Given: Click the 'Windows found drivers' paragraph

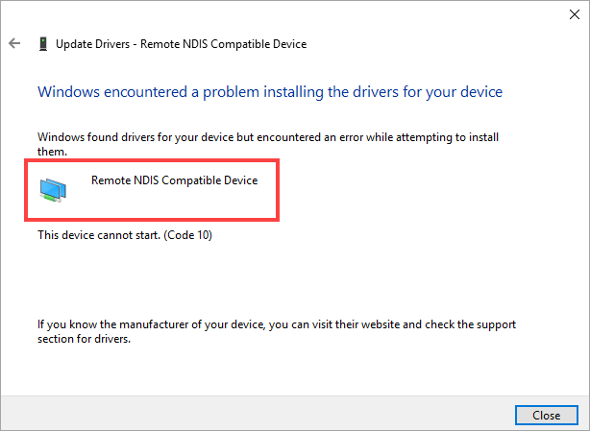Looking at the screenshot, I should (269, 137).
